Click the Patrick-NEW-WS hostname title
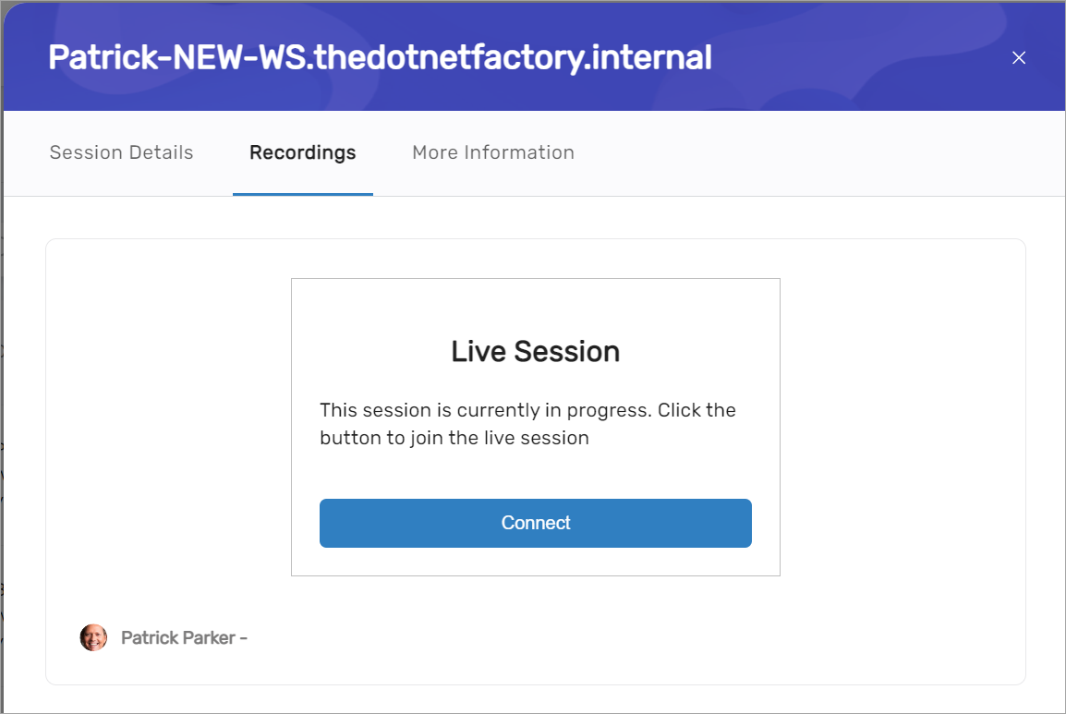The image size is (1066, 714). tap(380, 58)
